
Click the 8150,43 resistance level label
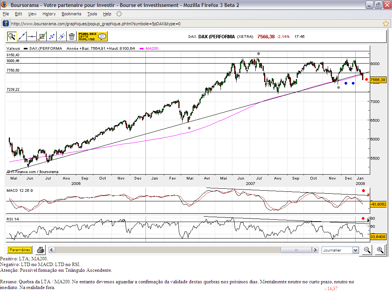tap(13, 55)
